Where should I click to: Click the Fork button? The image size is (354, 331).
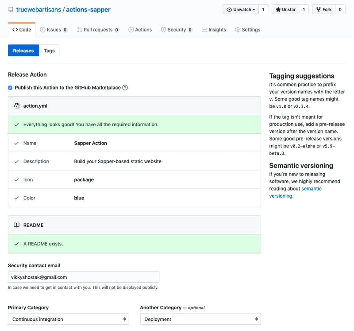324,9
